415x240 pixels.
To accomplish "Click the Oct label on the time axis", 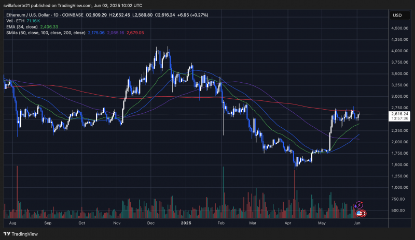I will coord(82,223).
